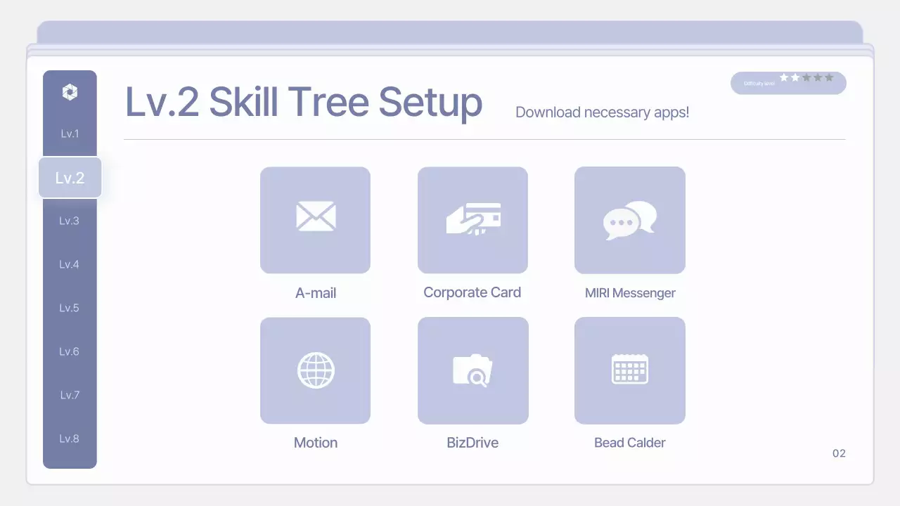This screenshot has width=900, height=506.
Task: Switch to the Lv.1 sidebar tab
Action: pyautogui.click(x=70, y=133)
